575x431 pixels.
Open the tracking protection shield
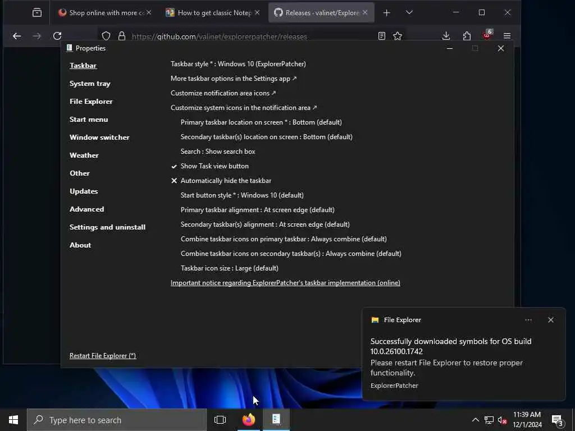click(x=106, y=36)
